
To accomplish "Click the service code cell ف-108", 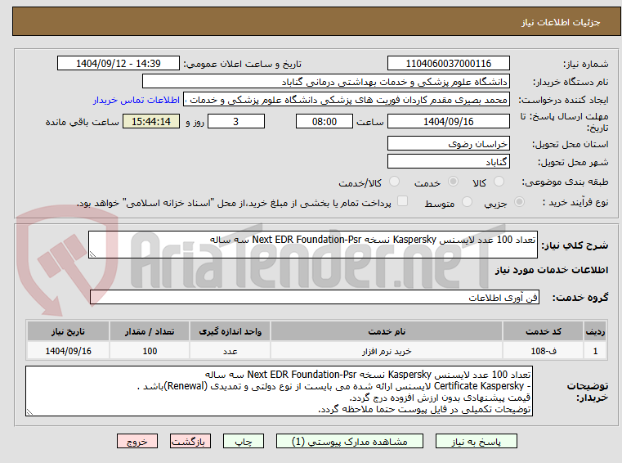I will coord(543,351).
